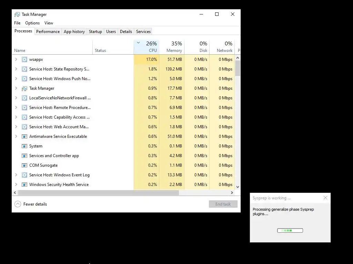Click the Fewer details link text
The image size is (353, 264).
click(x=35, y=204)
